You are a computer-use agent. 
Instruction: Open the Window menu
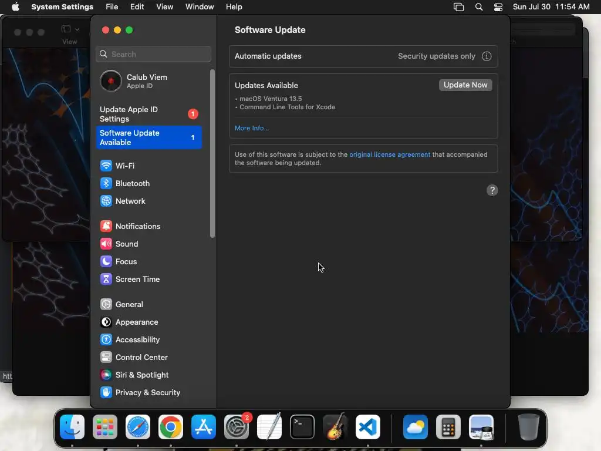tap(200, 7)
